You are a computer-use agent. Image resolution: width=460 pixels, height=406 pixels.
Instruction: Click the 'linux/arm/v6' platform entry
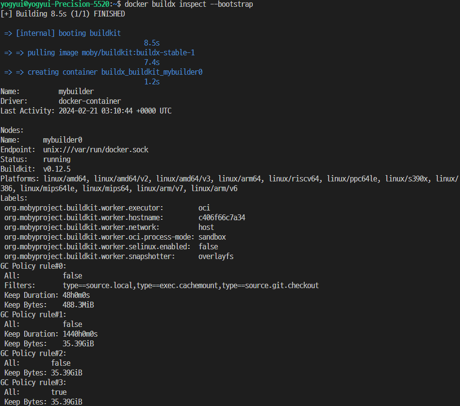coord(214,188)
